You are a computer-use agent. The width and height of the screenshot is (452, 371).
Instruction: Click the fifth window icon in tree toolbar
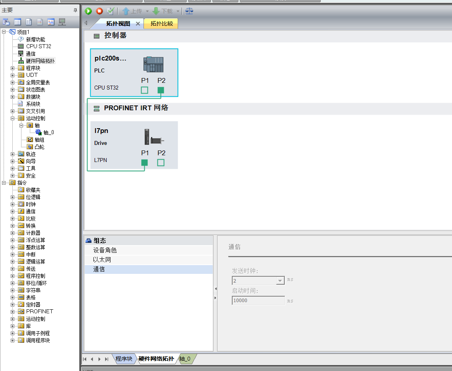point(51,22)
